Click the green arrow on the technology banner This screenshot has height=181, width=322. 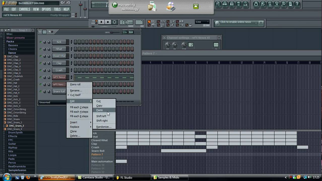pyautogui.click(x=196, y=7)
